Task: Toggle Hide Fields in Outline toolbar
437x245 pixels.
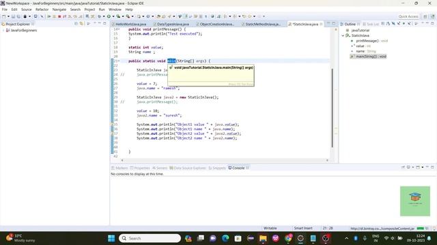Action: 393,24
